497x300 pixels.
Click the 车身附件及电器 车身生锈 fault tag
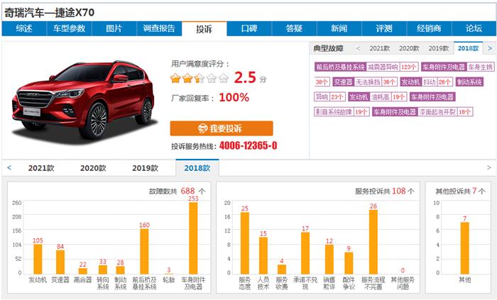[x=458, y=67]
